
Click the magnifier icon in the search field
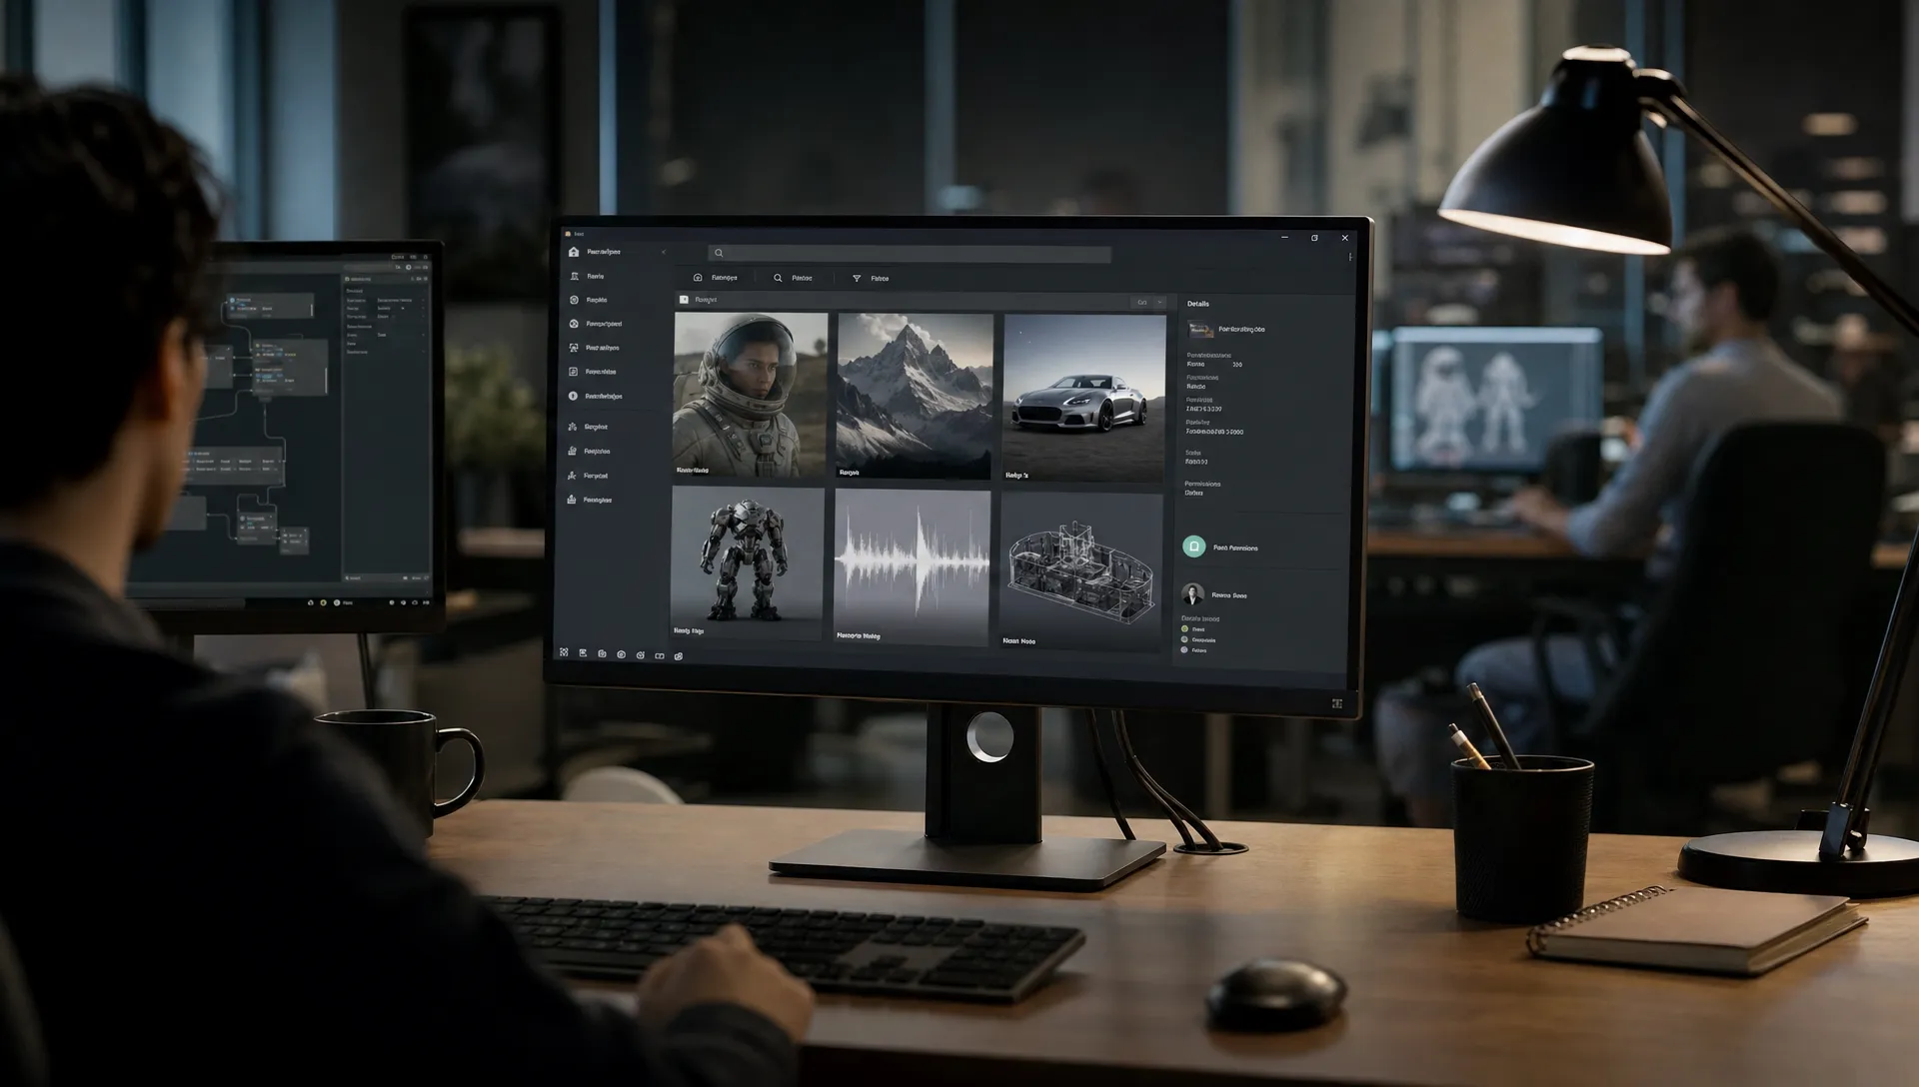[719, 253]
